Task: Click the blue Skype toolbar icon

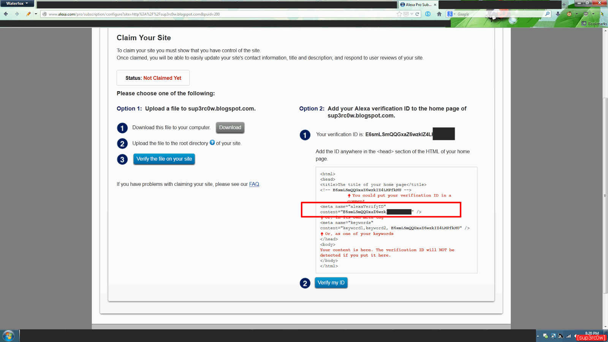Action: click(x=428, y=14)
